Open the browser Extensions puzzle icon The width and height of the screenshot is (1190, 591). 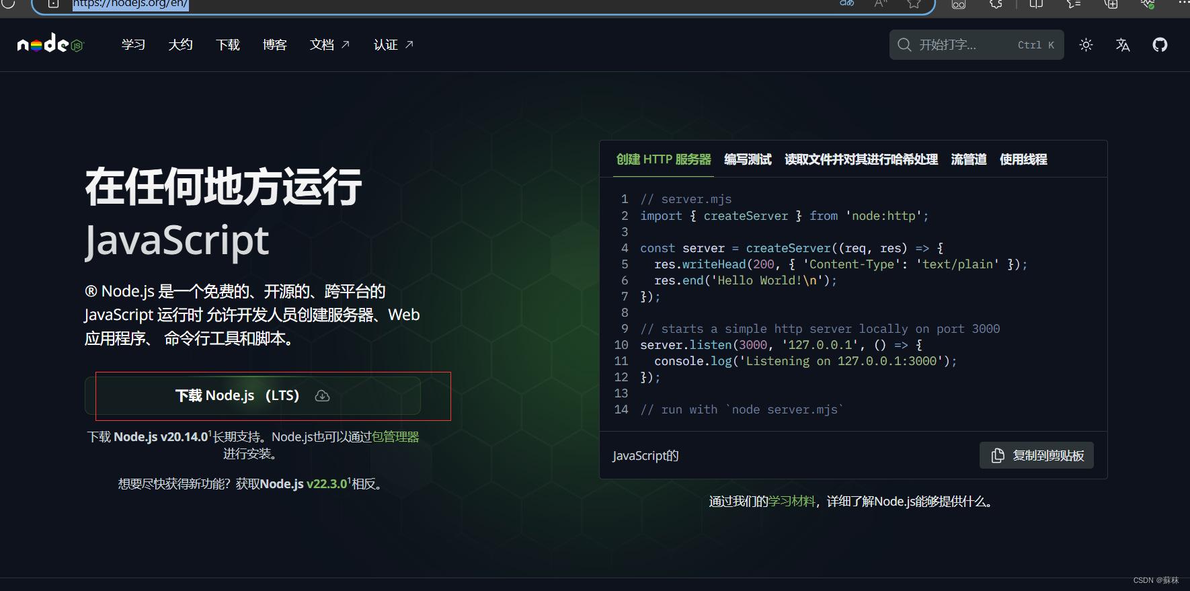996,3
